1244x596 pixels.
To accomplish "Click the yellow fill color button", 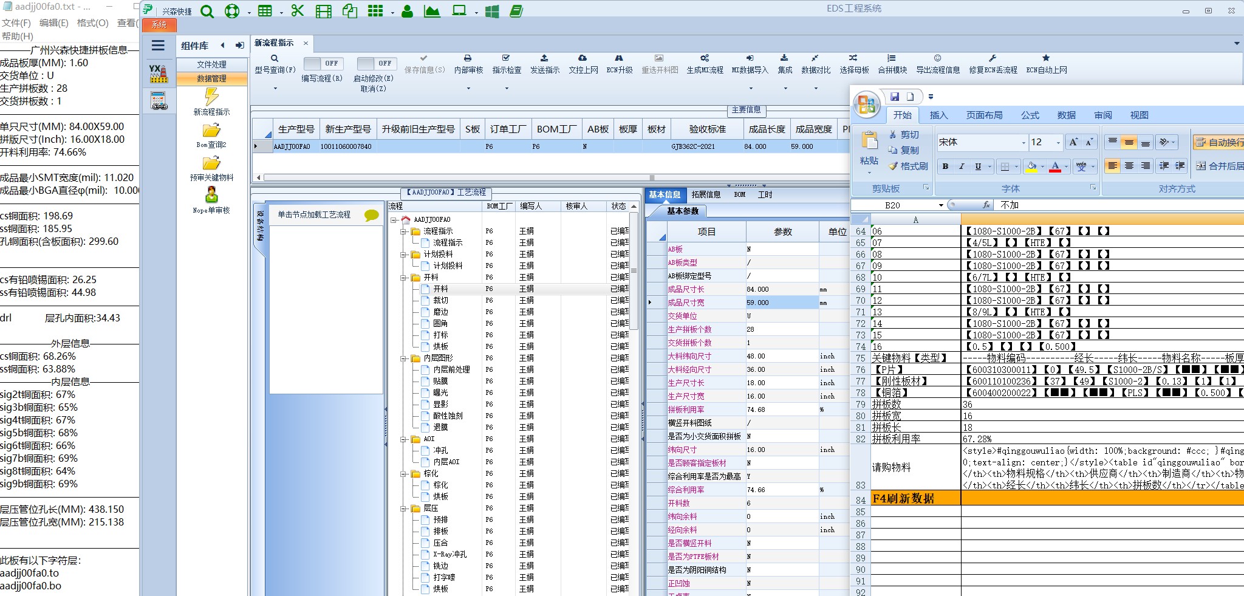I will coord(1031,166).
